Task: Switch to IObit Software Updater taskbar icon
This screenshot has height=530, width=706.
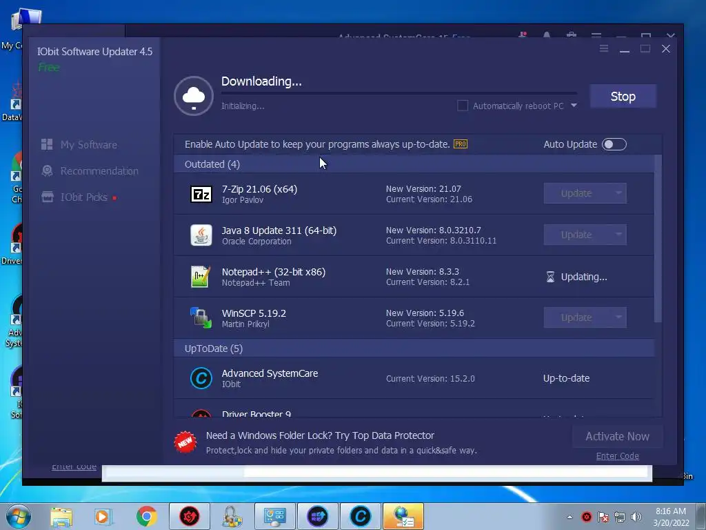Action: (317, 516)
